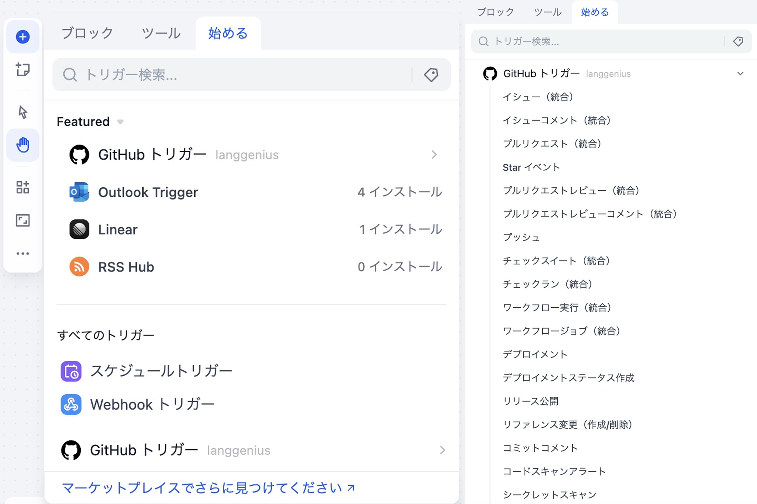Image resolution: width=757 pixels, height=504 pixels.
Task: Select Outlook Trigger plugin entry
Action: coord(148,192)
